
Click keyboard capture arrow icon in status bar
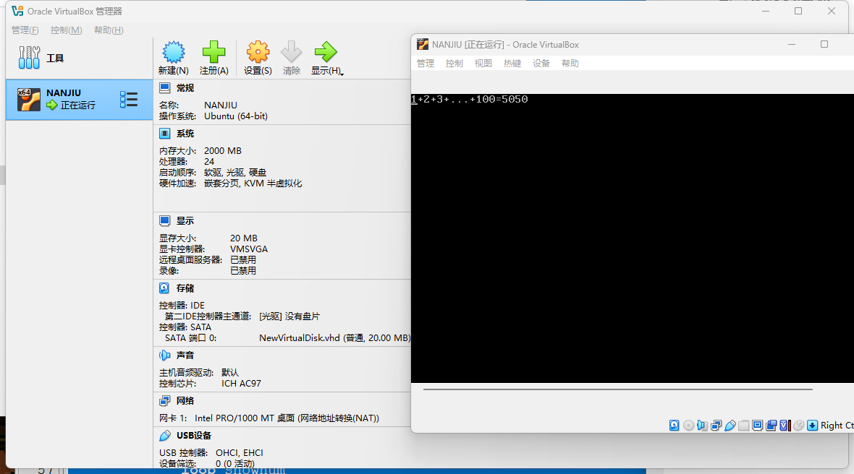tap(812, 425)
